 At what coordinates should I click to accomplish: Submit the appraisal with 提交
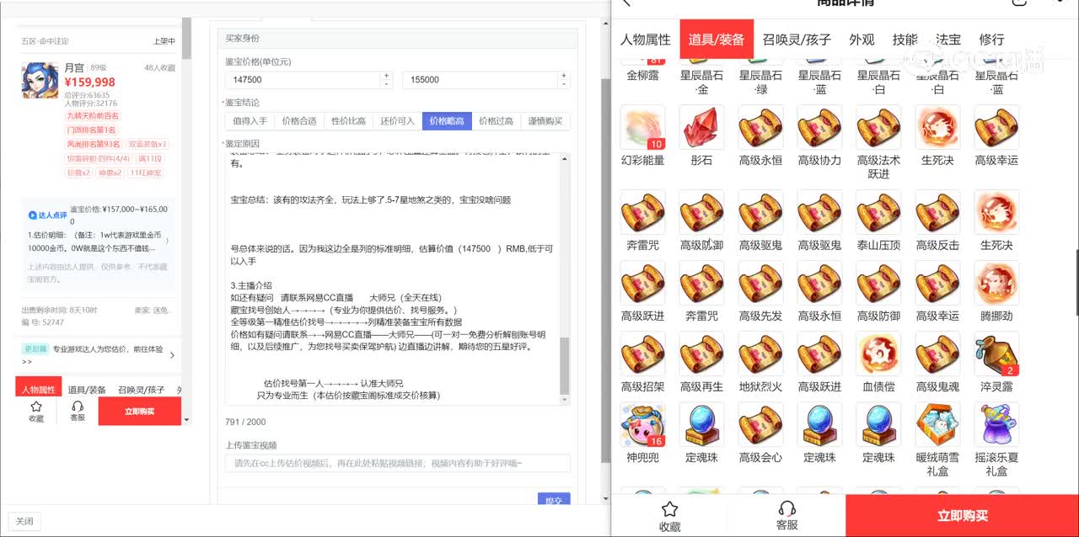tap(554, 500)
